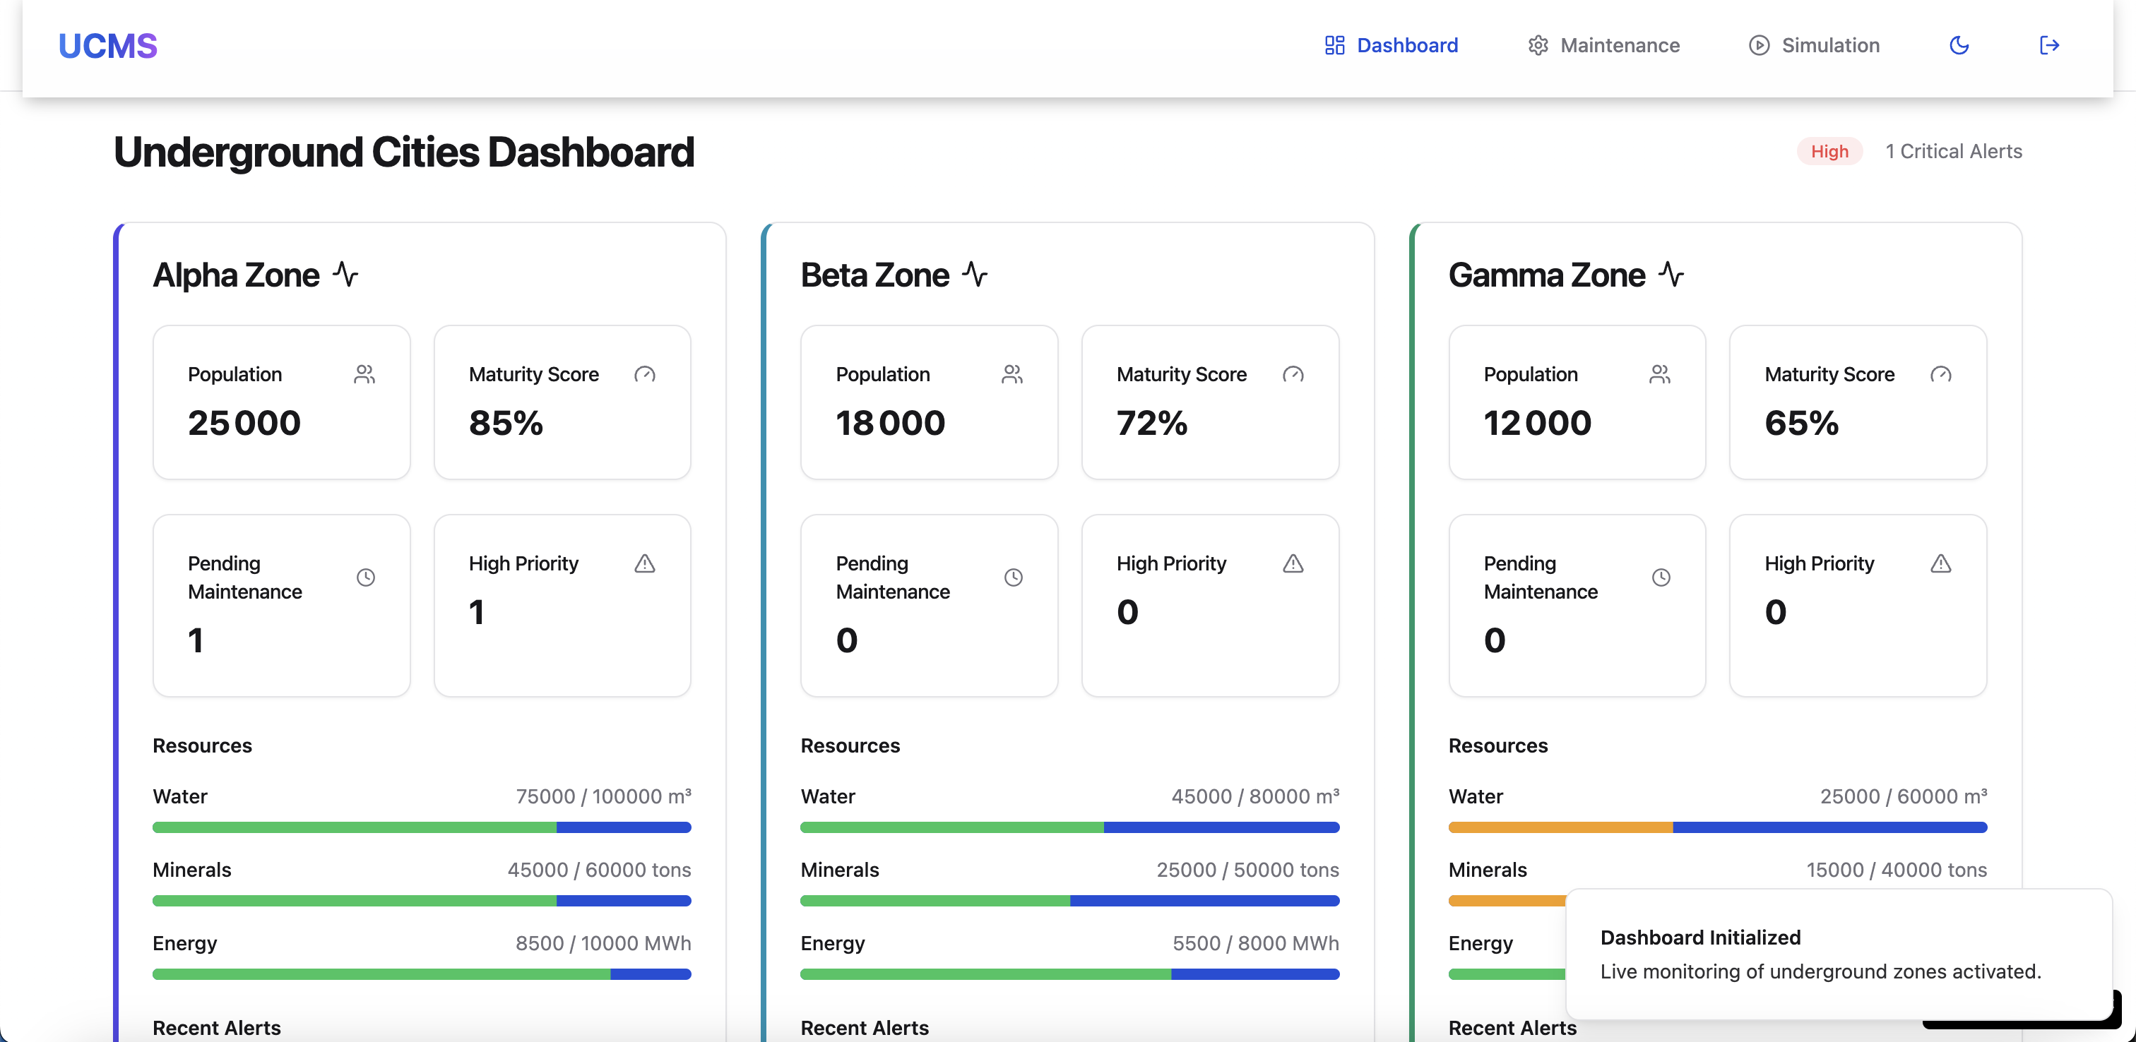
Task: Click the Beta Zone activity pulse icon
Action: coord(975,275)
